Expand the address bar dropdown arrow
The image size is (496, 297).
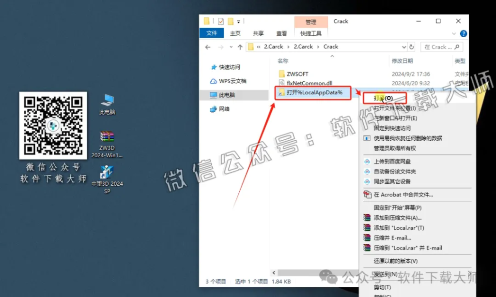click(405, 46)
